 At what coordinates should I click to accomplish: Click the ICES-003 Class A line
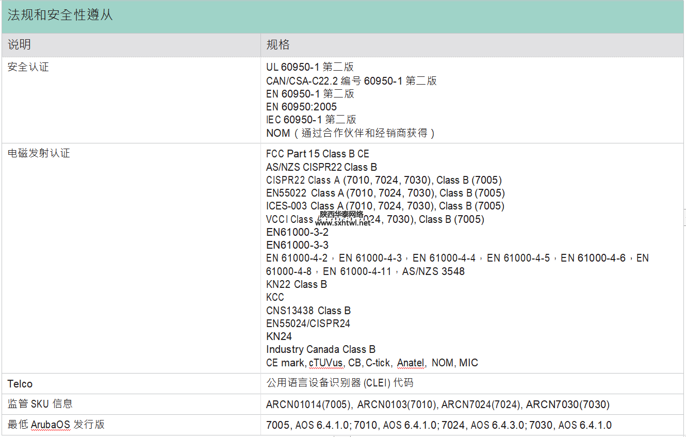(x=385, y=206)
